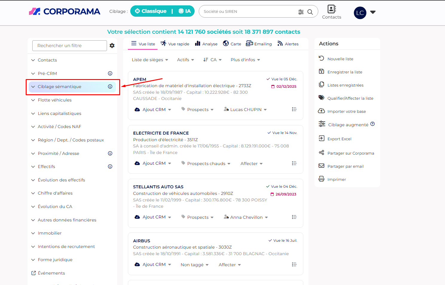Click the search magnifying glass icon
The height and width of the screenshot is (285, 445).
coord(310,12)
